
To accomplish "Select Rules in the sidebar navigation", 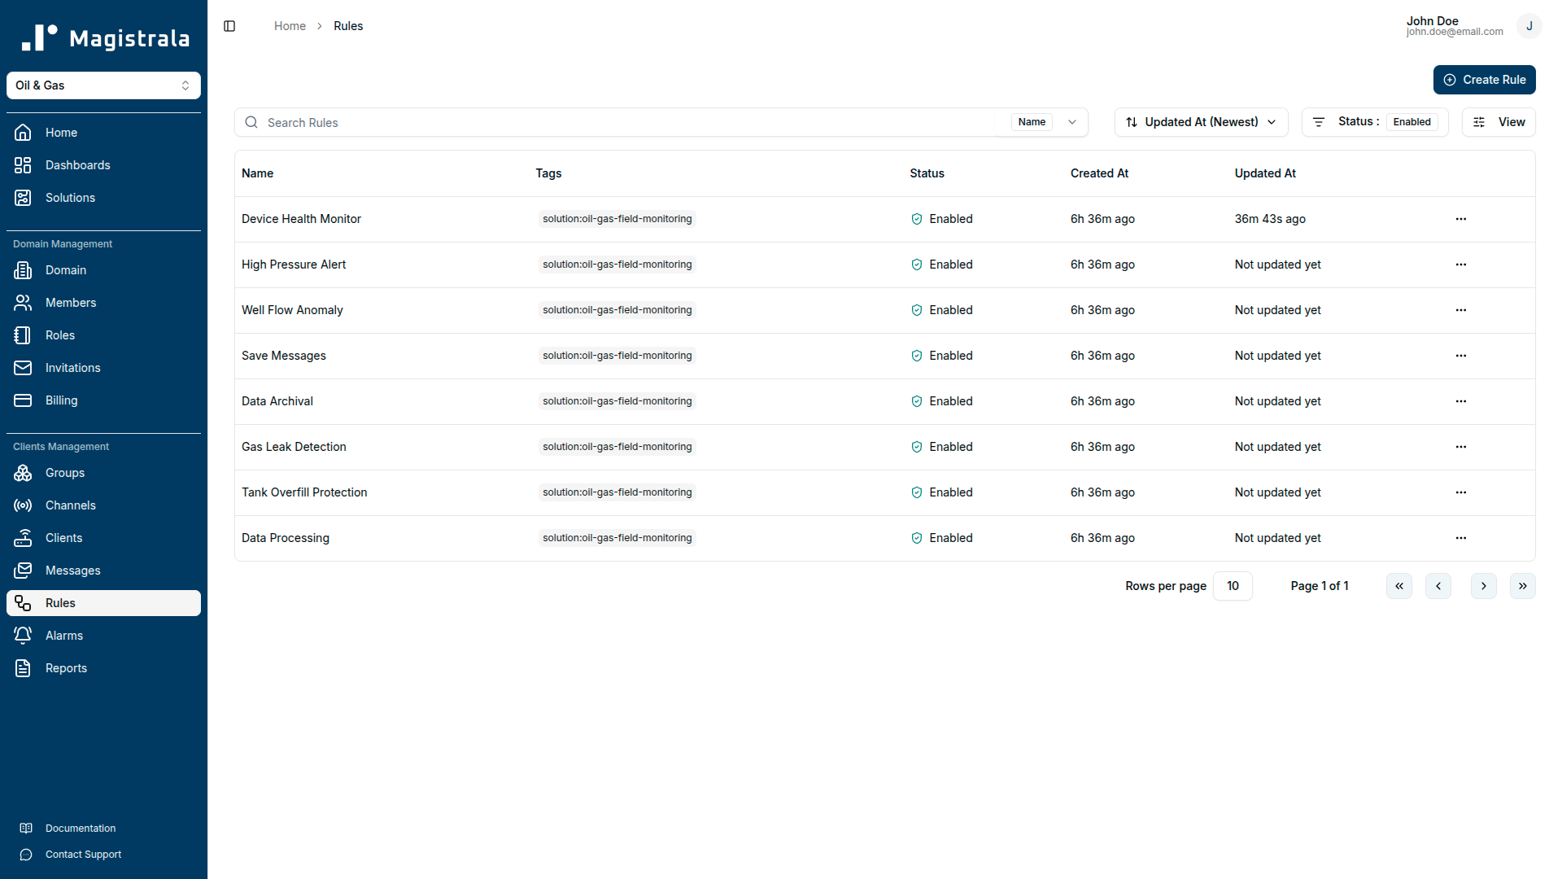I will pos(59,602).
